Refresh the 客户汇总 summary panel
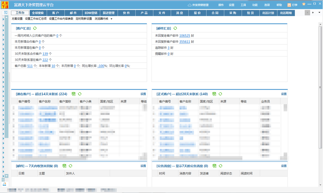 click(35, 28)
